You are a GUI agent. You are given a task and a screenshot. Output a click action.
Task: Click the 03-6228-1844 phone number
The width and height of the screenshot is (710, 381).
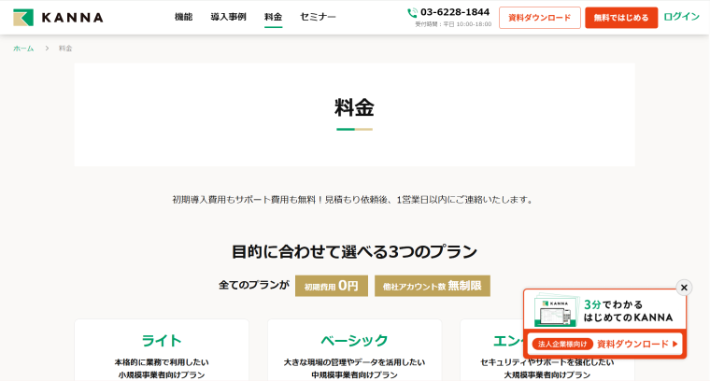point(455,12)
